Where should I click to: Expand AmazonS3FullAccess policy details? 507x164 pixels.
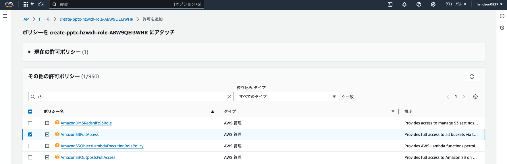pos(47,134)
